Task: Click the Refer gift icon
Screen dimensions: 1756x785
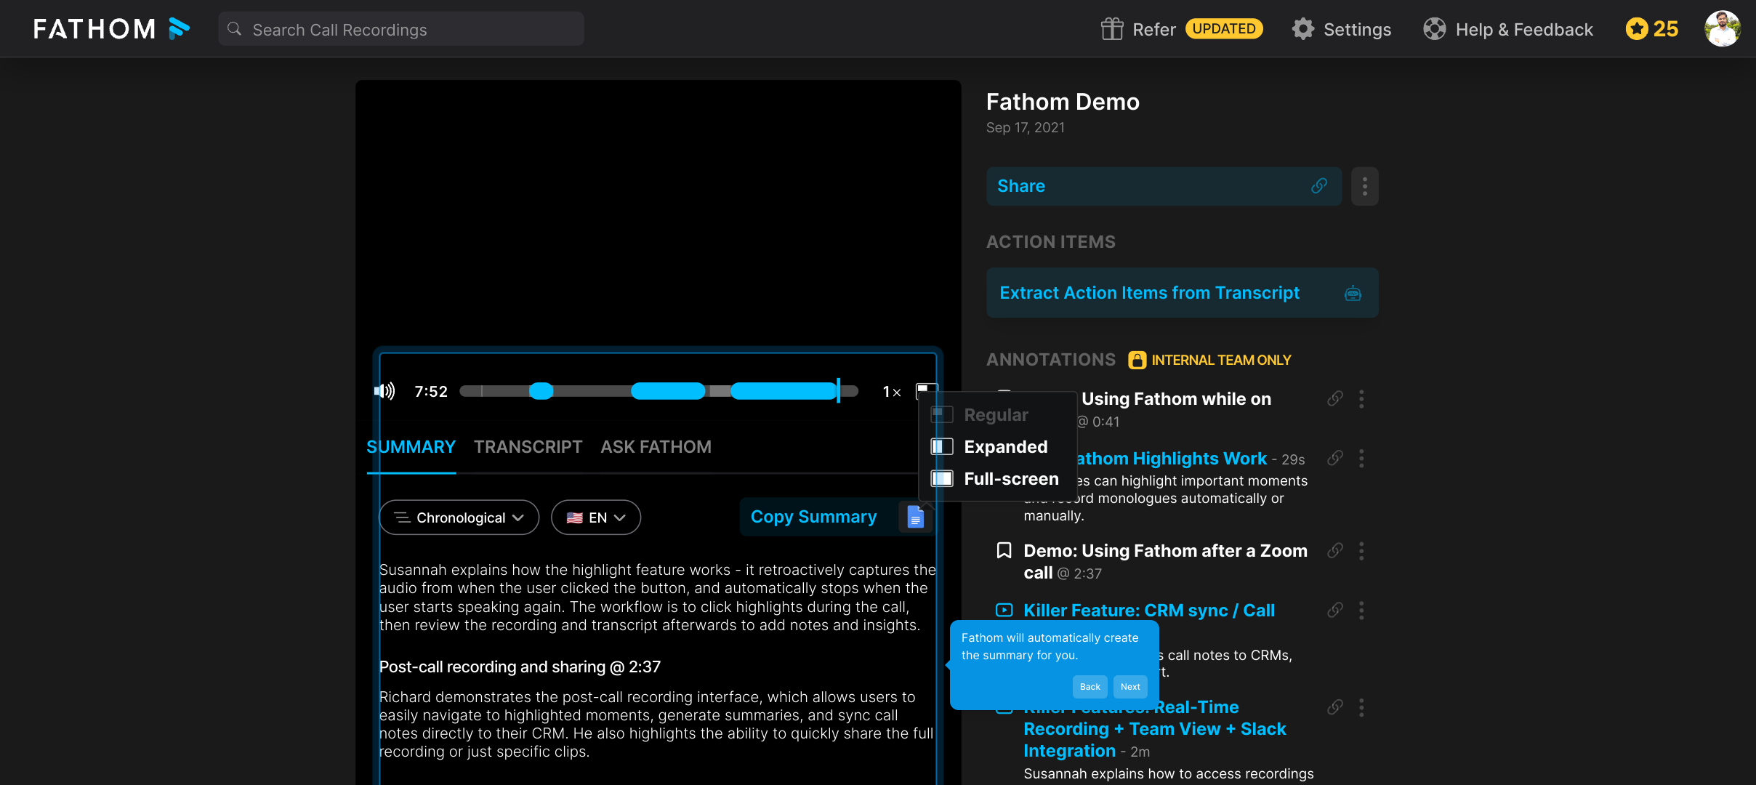Action: click(1112, 29)
